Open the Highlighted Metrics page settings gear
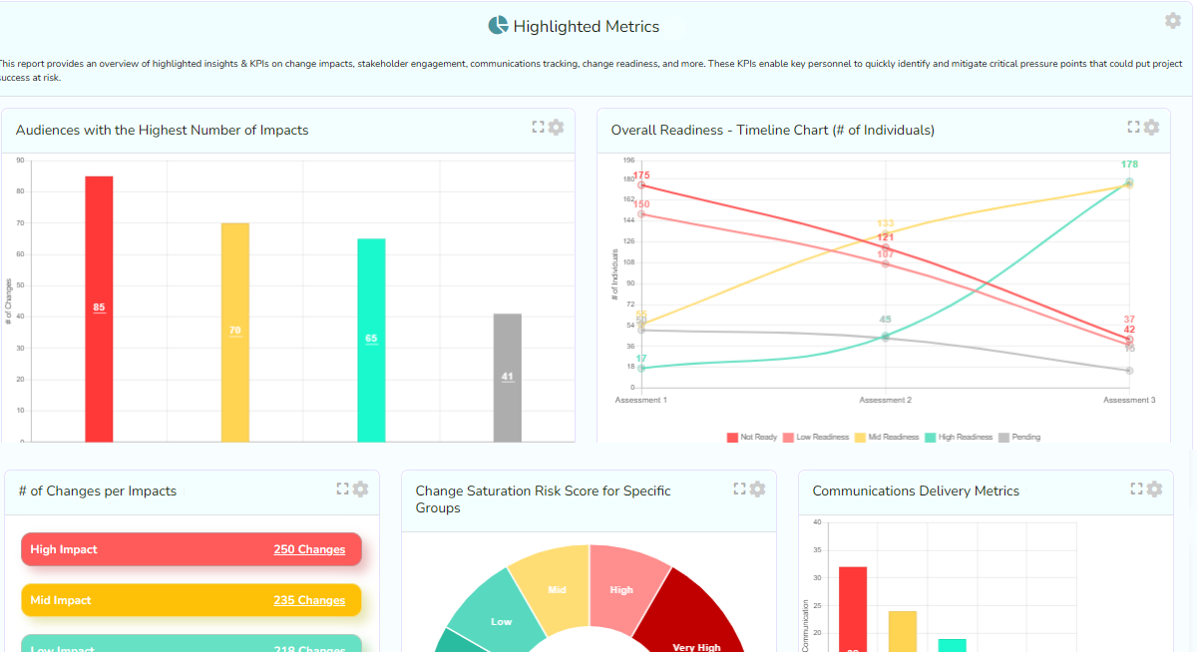 pos(1173,21)
